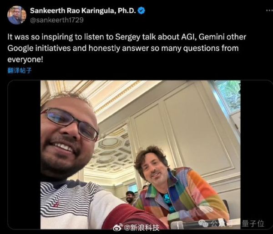
Task: Click the word Gemini in the tweet
Action: click(211, 37)
